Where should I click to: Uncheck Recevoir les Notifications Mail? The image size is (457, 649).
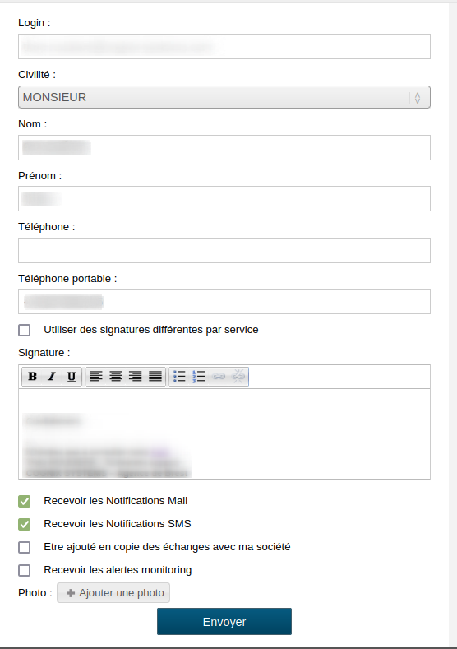click(25, 501)
